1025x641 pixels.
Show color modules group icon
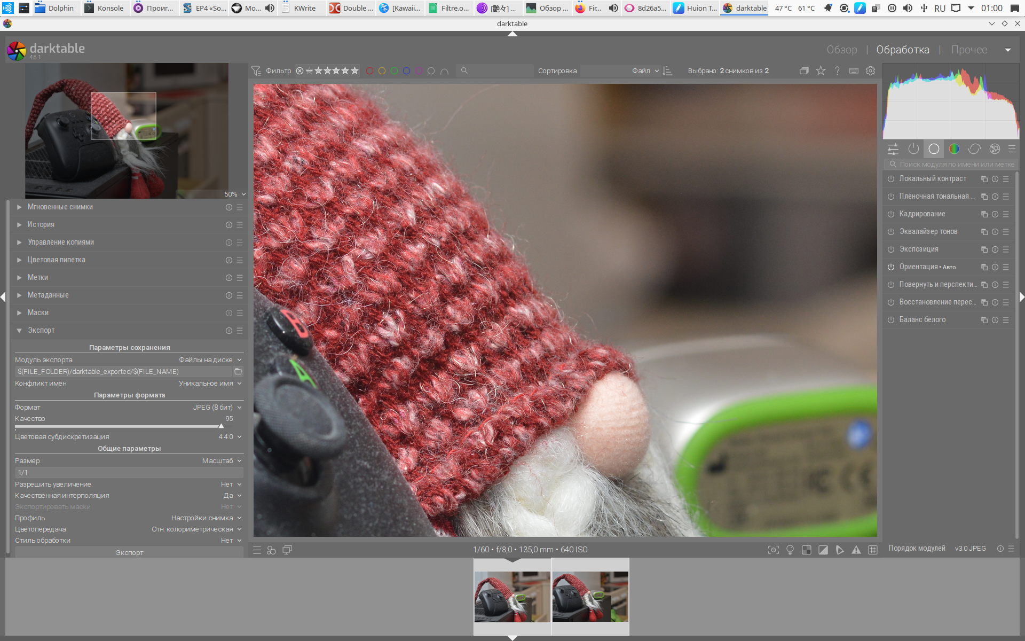point(954,149)
